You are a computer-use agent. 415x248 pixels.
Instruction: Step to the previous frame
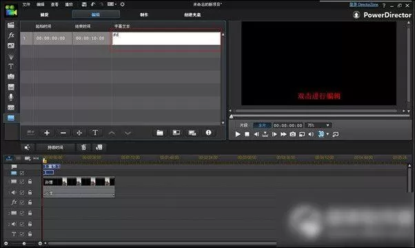coord(256,134)
